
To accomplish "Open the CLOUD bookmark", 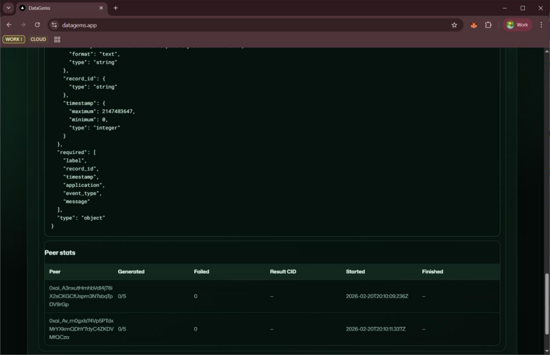I will coord(38,38).
